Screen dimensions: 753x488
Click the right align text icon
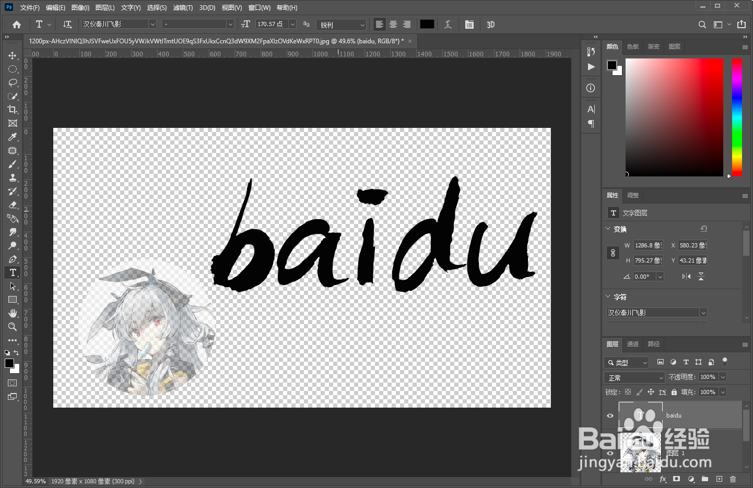click(x=407, y=25)
